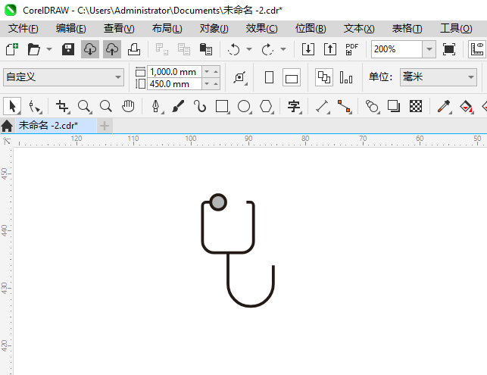487x375 pixels.
Task: Select the Polygon tool
Action: (x=266, y=106)
